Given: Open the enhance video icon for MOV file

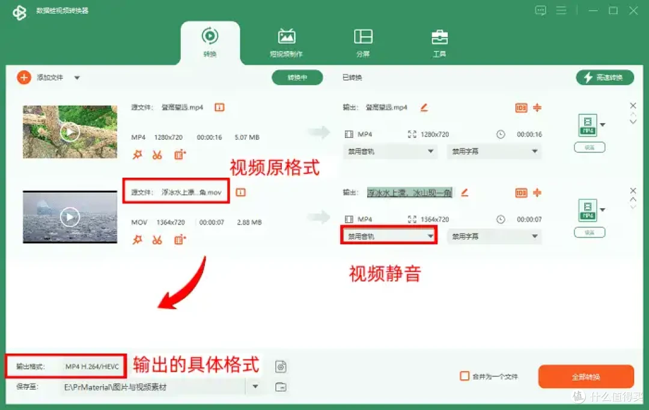Looking at the screenshot, I should [x=180, y=240].
